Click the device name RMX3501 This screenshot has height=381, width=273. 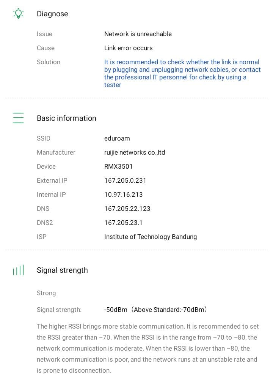[118, 166]
